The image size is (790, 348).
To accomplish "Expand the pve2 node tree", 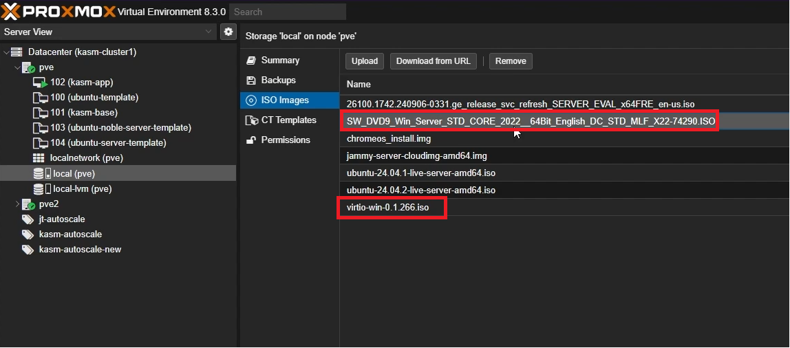I will (x=17, y=204).
